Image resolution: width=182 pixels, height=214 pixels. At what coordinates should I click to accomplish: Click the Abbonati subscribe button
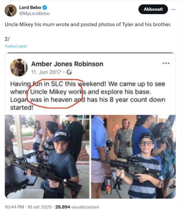[153, 9]
